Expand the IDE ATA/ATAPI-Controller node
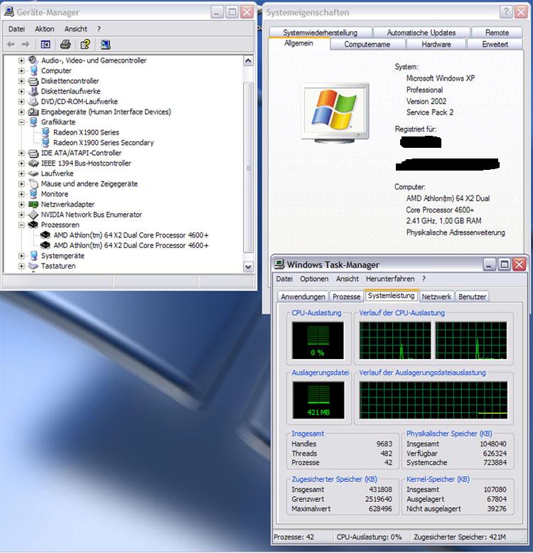This screenshot has width=533, height=553. pos(21,153)
